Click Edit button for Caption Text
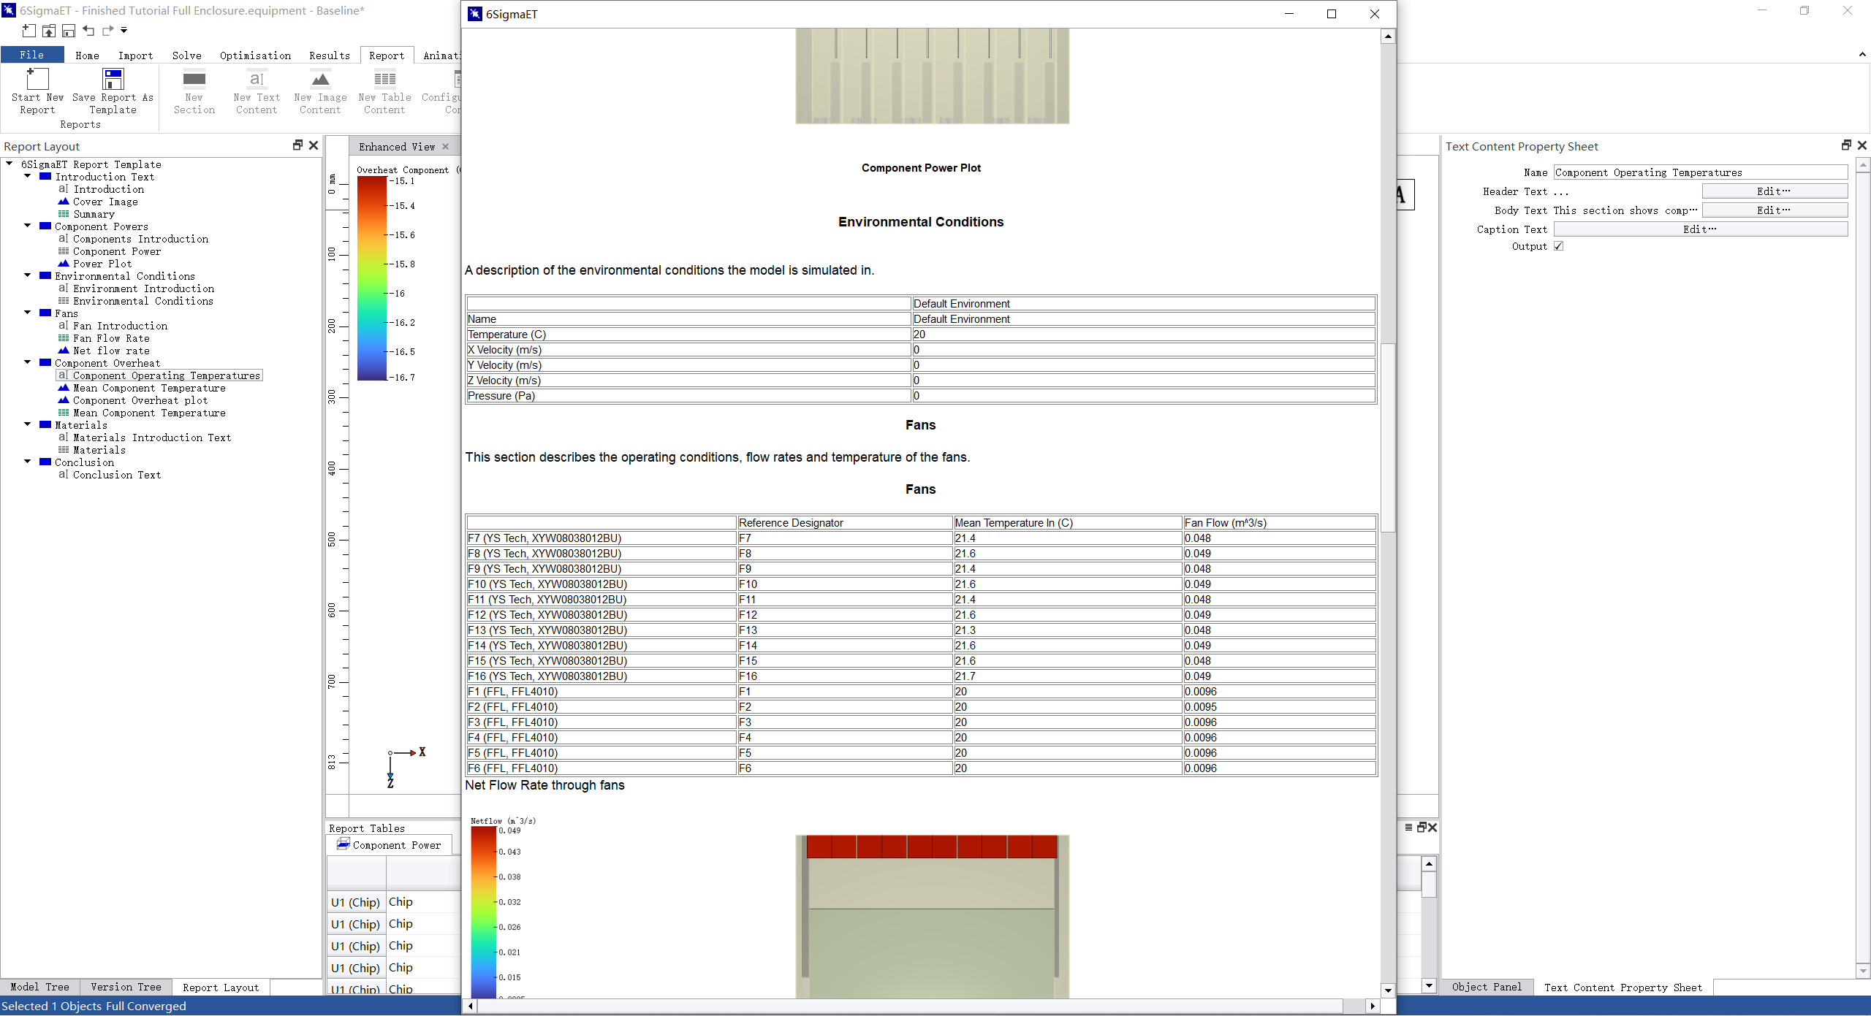 [x=1700, y=229]
